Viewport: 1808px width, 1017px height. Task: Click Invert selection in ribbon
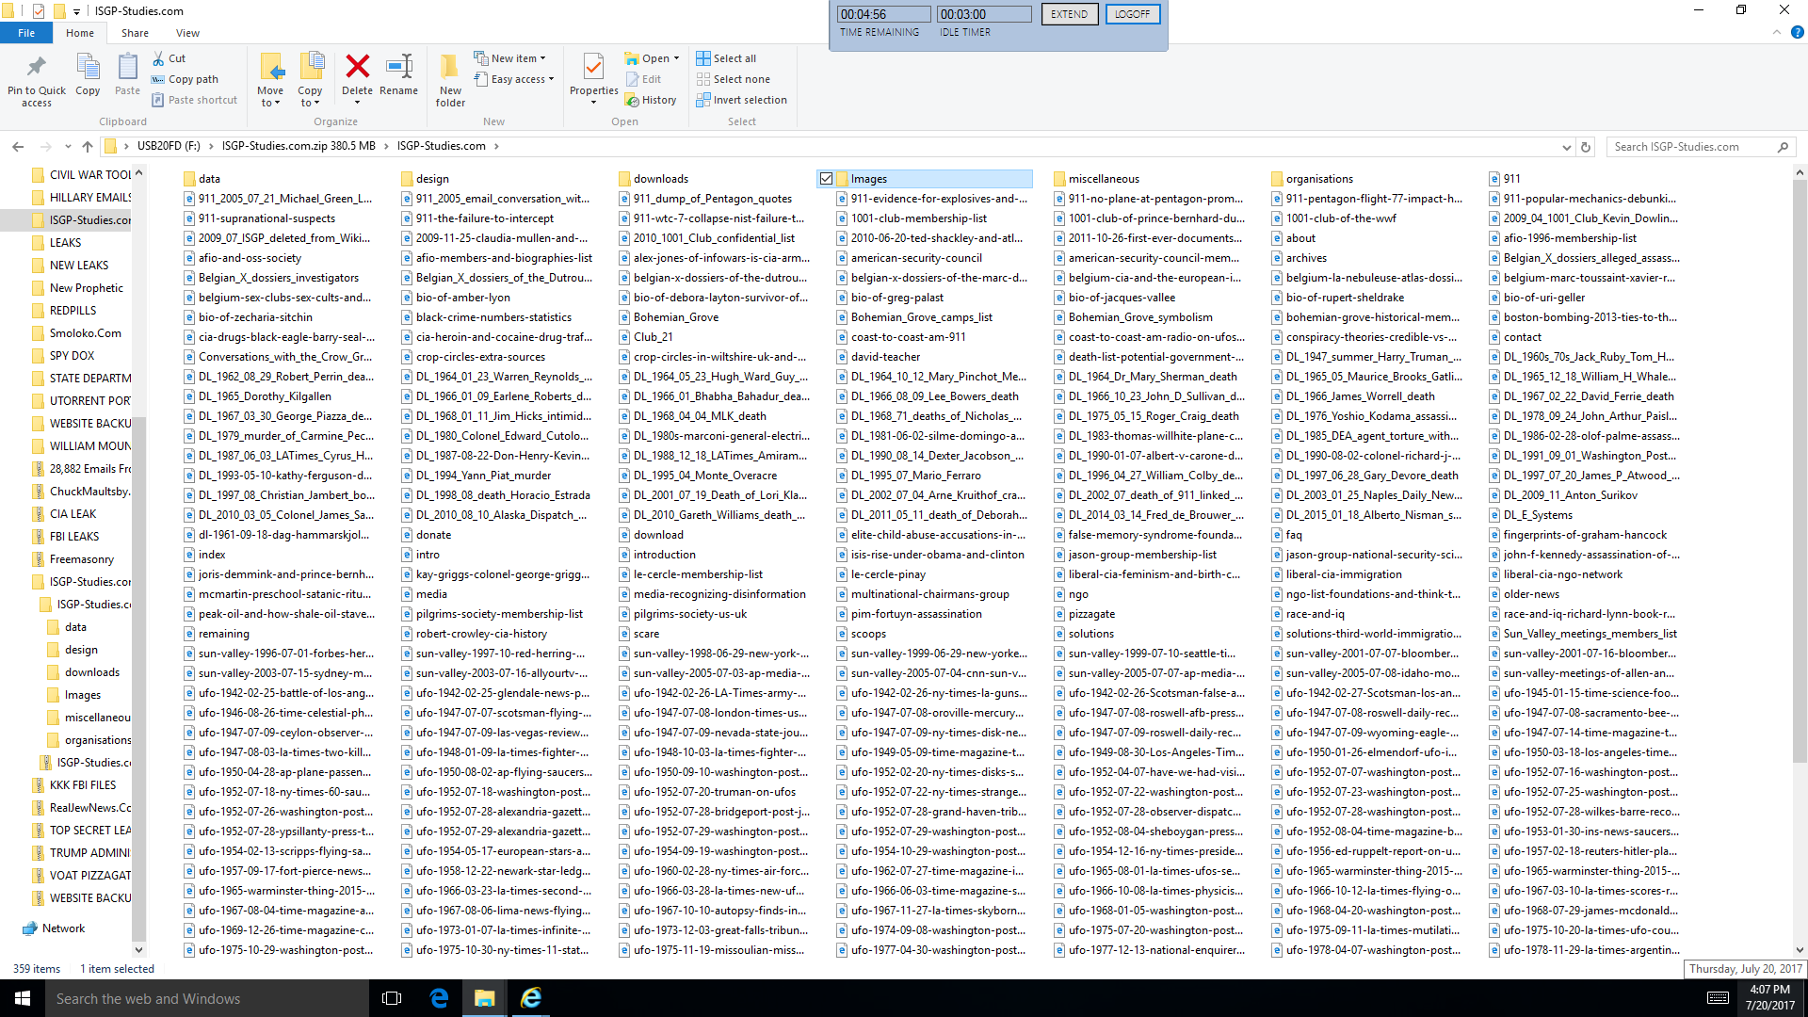741,100
